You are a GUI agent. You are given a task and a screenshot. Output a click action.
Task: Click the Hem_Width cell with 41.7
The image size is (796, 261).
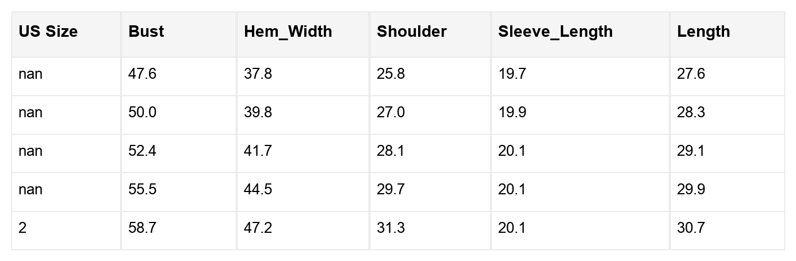point(258,151)
